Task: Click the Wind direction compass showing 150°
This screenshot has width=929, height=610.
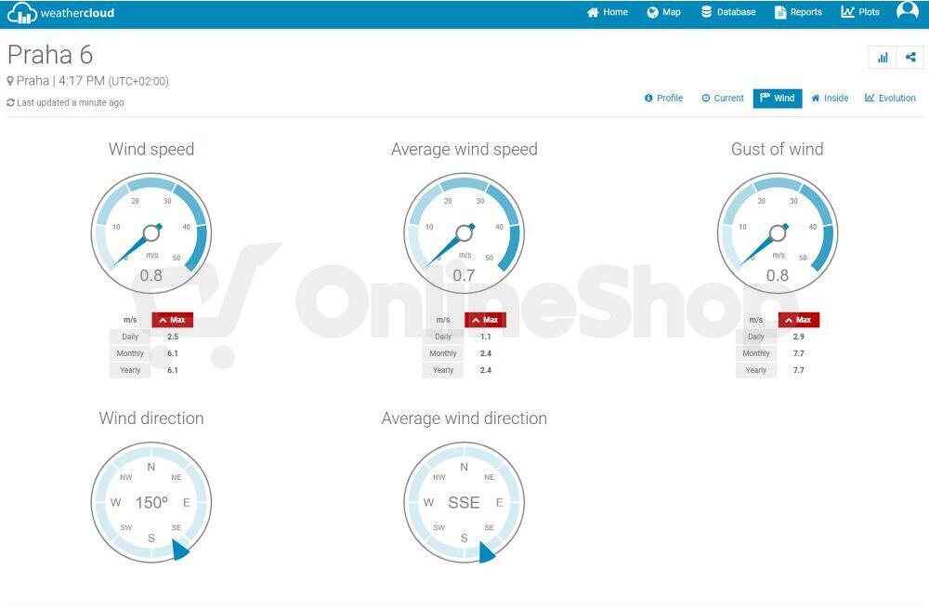Action: (151, 502)
